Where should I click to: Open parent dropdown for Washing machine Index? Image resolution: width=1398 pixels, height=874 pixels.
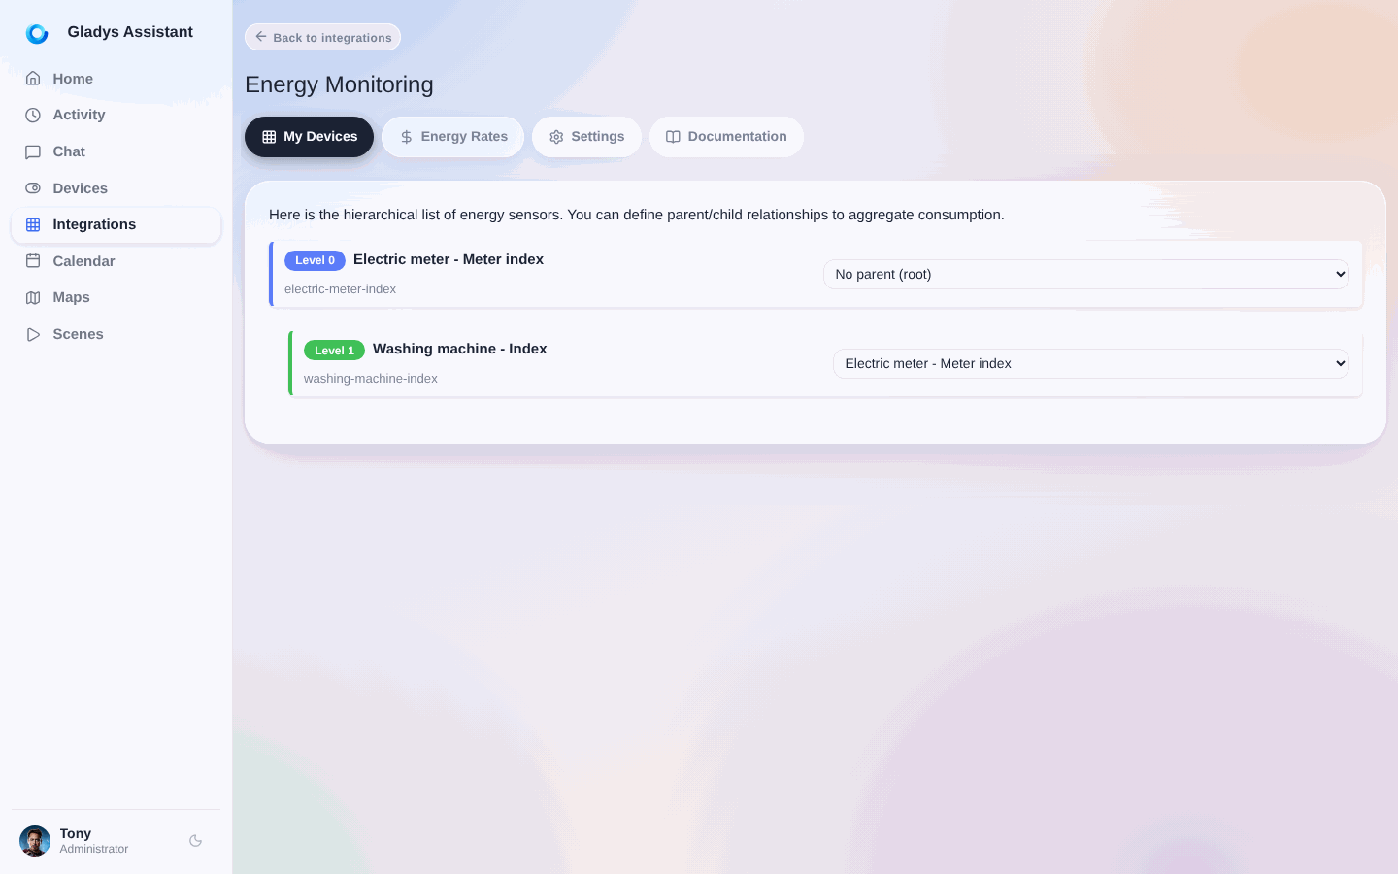[1091, 363]
